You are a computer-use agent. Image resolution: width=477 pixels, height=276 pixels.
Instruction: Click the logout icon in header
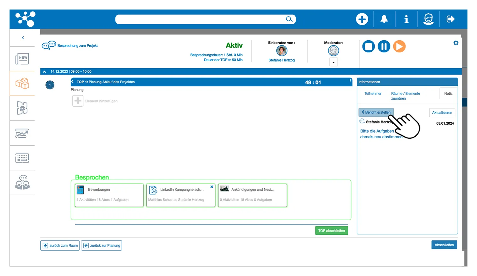click(x=450, y=19)
